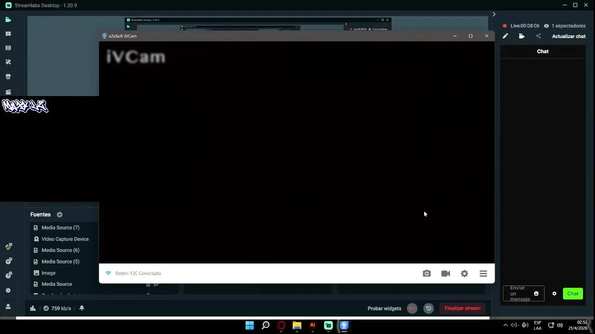Screen dimensions: 595x334
Task: Open Adobe Illustrator from taskbar
Action: pos(313,325)
